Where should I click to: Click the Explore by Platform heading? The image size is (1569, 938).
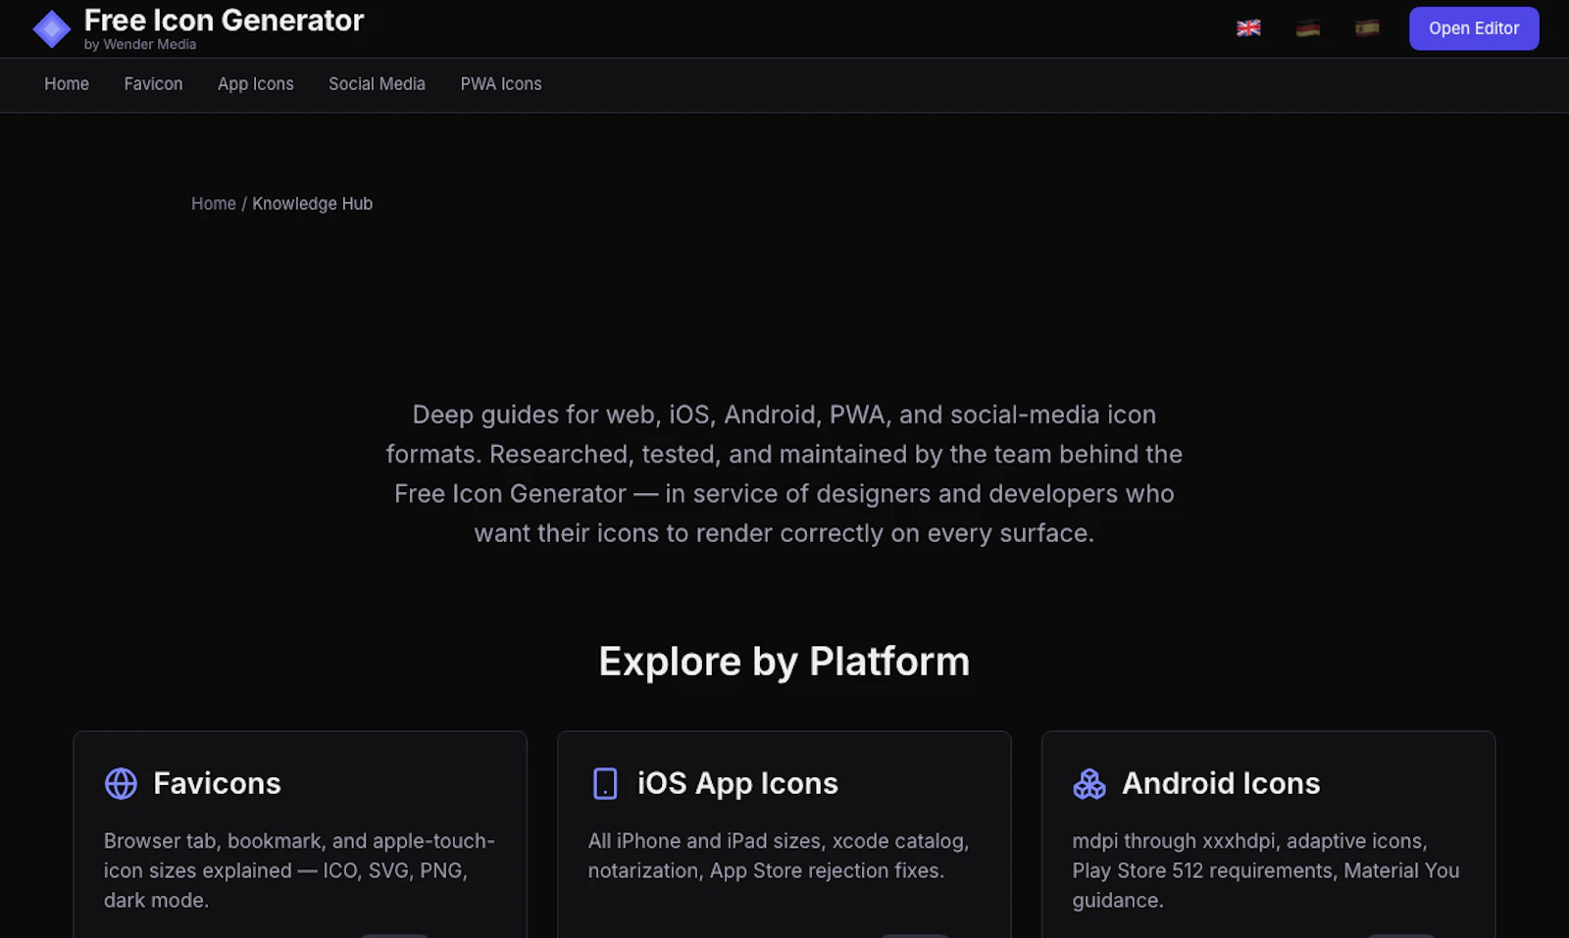(784, 662)
